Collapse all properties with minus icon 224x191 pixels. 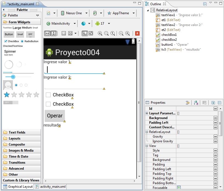220,103
